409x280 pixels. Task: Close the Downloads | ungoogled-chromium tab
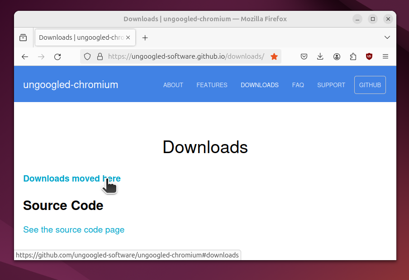tap(128, 37)
